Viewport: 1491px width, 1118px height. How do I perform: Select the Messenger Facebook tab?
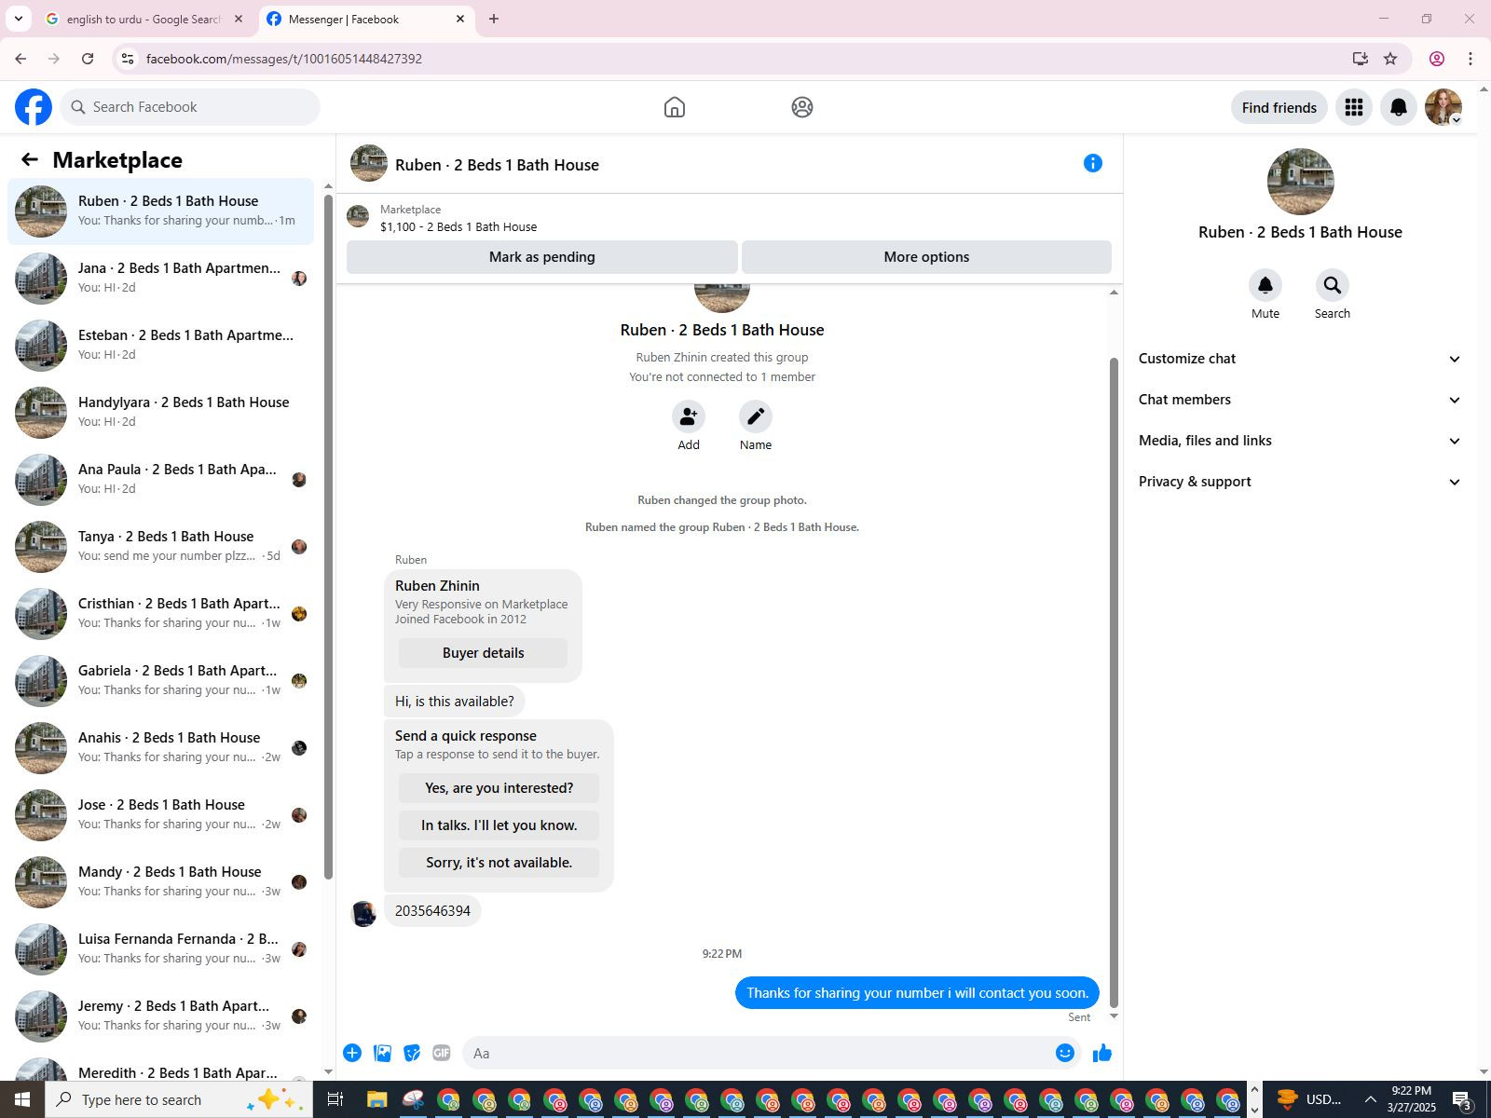(366, 19)
